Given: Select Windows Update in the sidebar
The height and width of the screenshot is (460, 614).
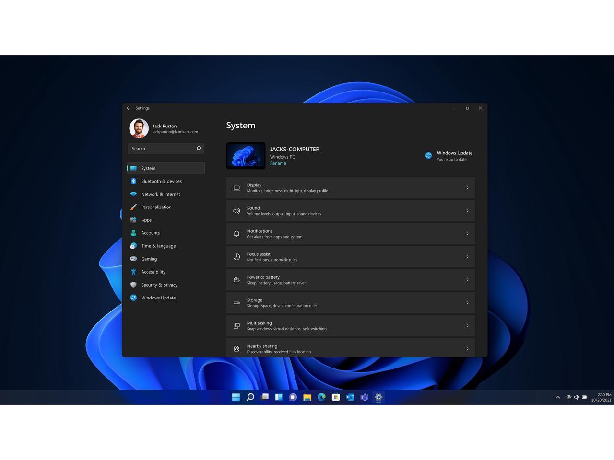Looking at the screenshot, I should (x=158, y=298).
